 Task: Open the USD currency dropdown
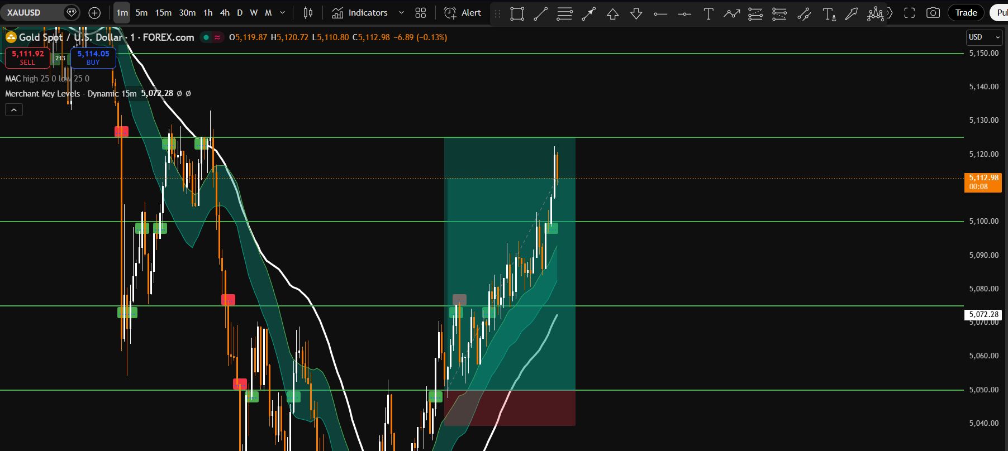(984, 37)
